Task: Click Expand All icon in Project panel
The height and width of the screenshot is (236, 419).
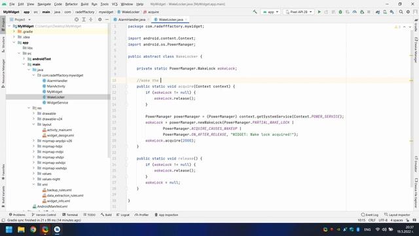Action: (84, 20)
